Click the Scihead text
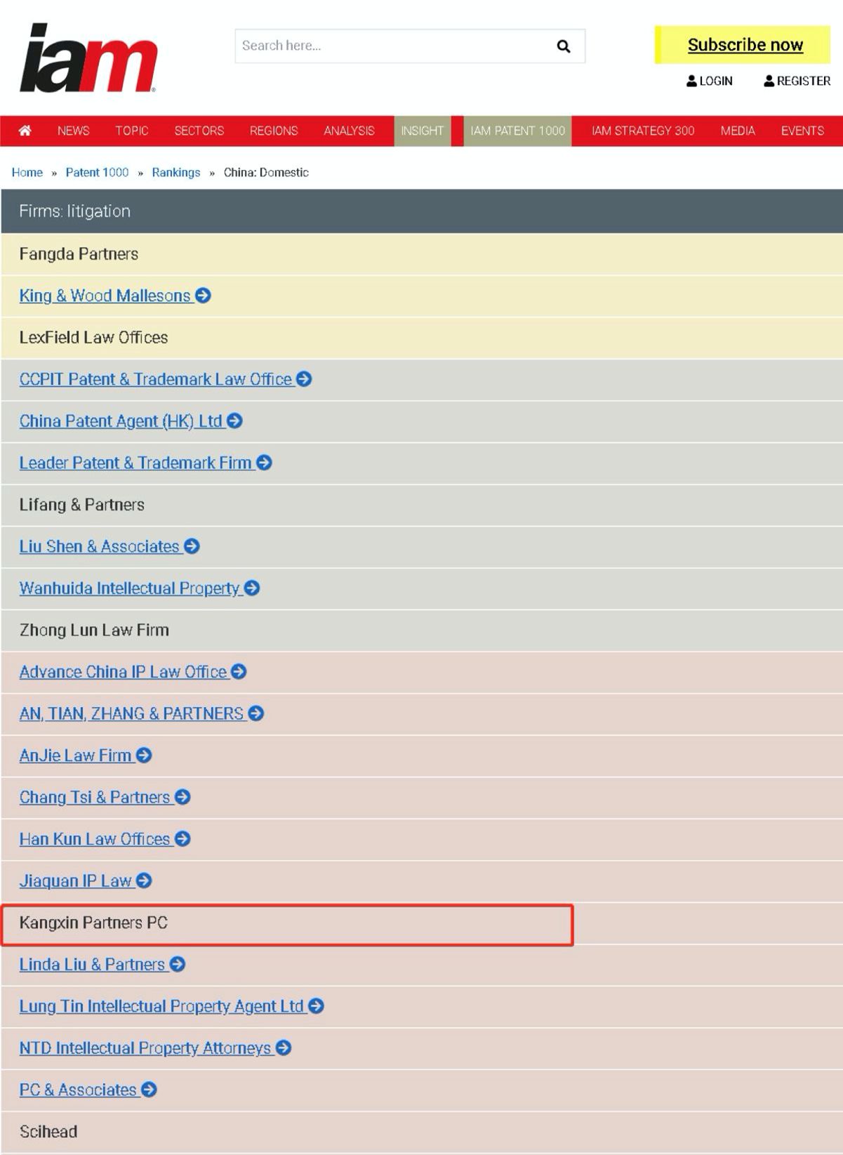Image resolution: width=843 pixels, height=1155 pixels. pyautogui.click(x=48, y=1131)
